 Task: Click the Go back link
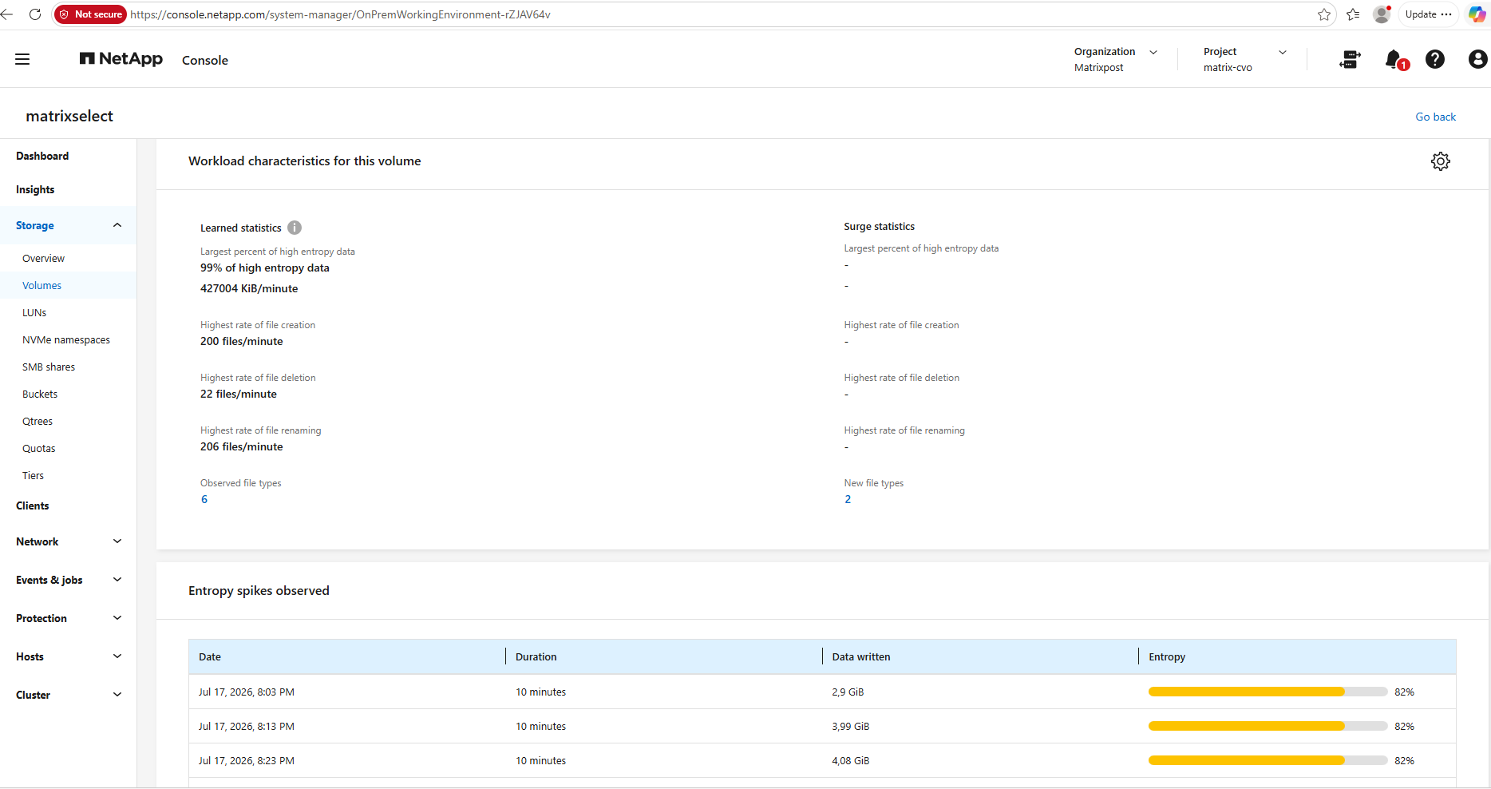pyautogui.click(x=1435, y=117)
